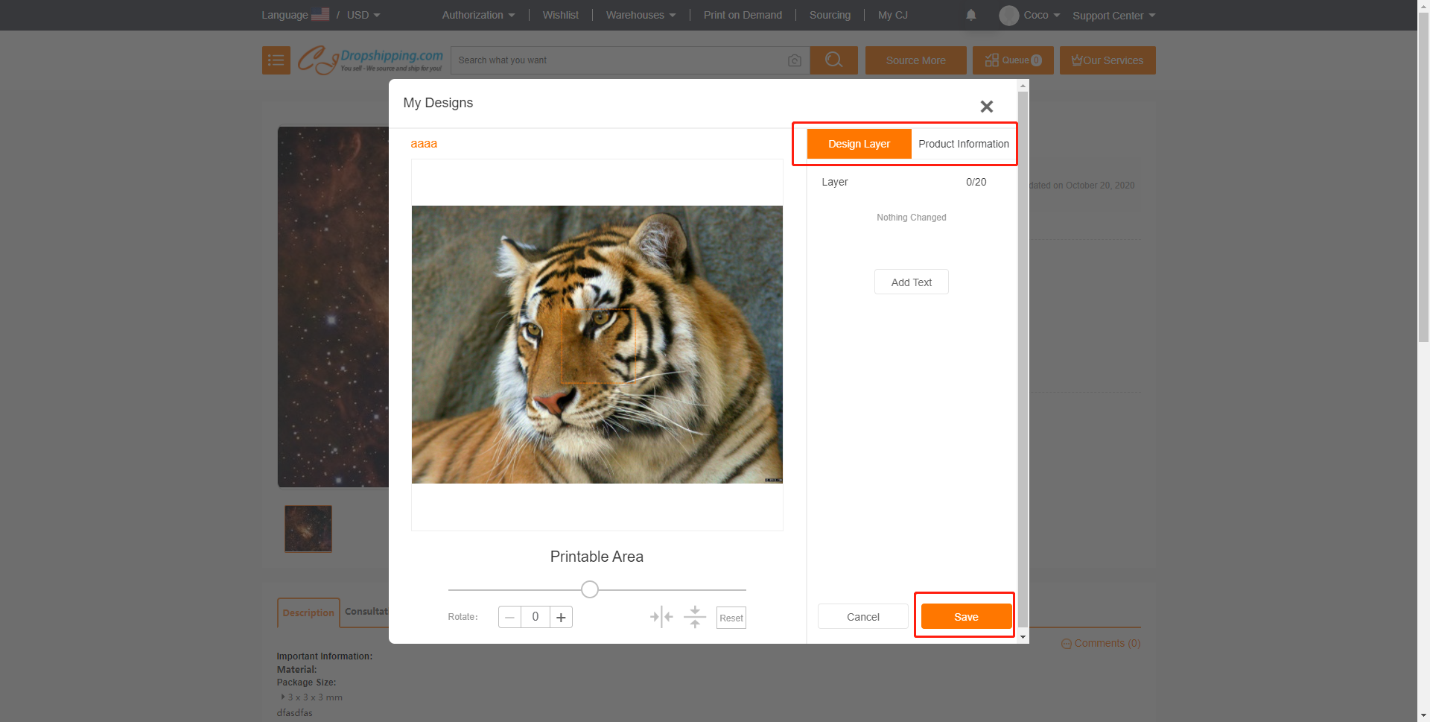Click the Search what you want field
The width and height of the screenshot is (1430, 722).
click(x=618, y=60)
